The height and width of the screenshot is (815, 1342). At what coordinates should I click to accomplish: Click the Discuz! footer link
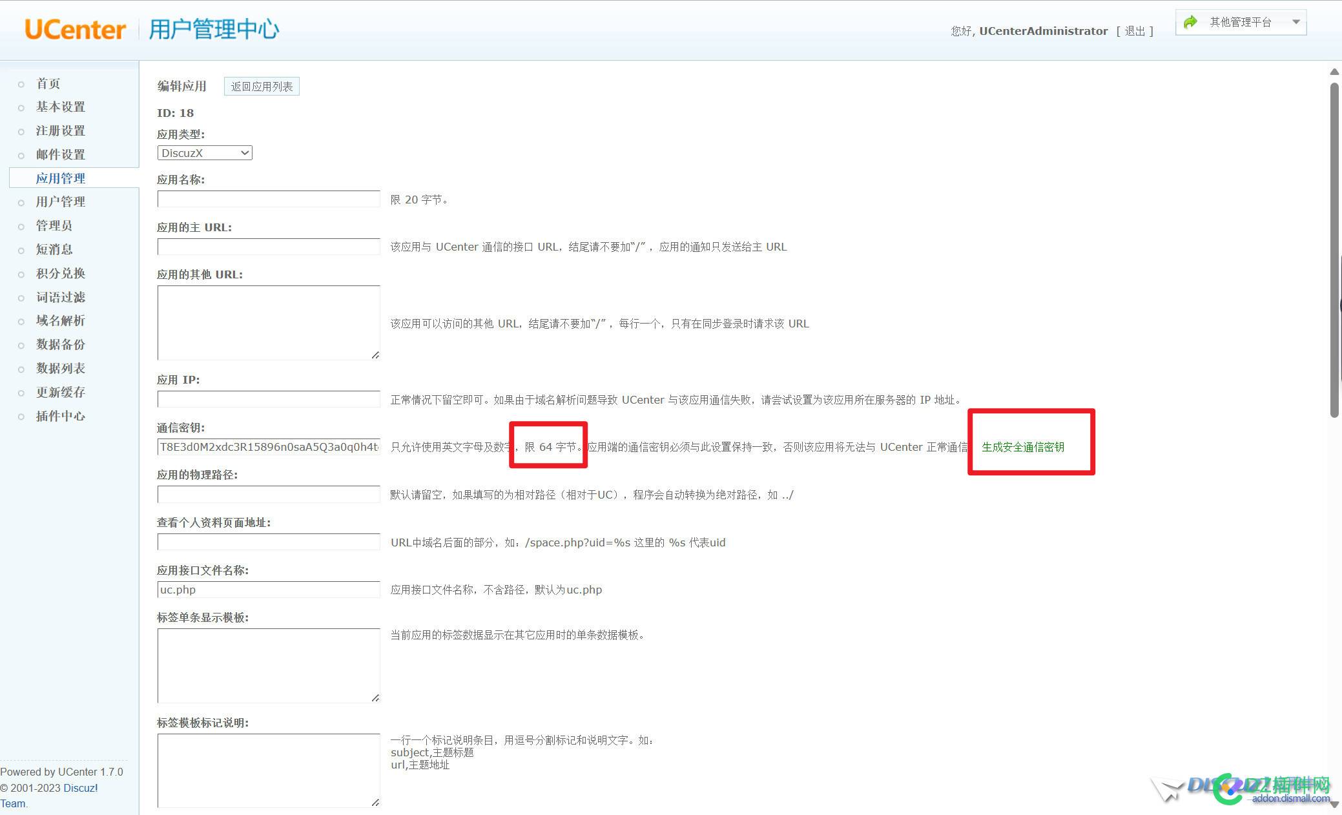pos(81,788)
